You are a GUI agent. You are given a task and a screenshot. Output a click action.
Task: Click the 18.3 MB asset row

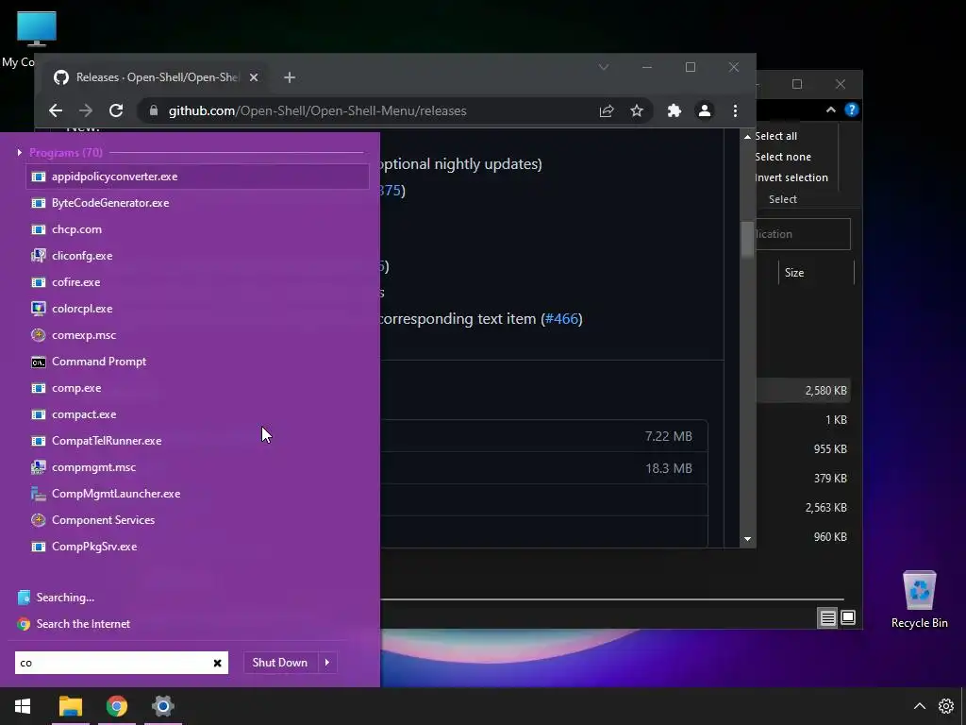(x=544, y=468)
